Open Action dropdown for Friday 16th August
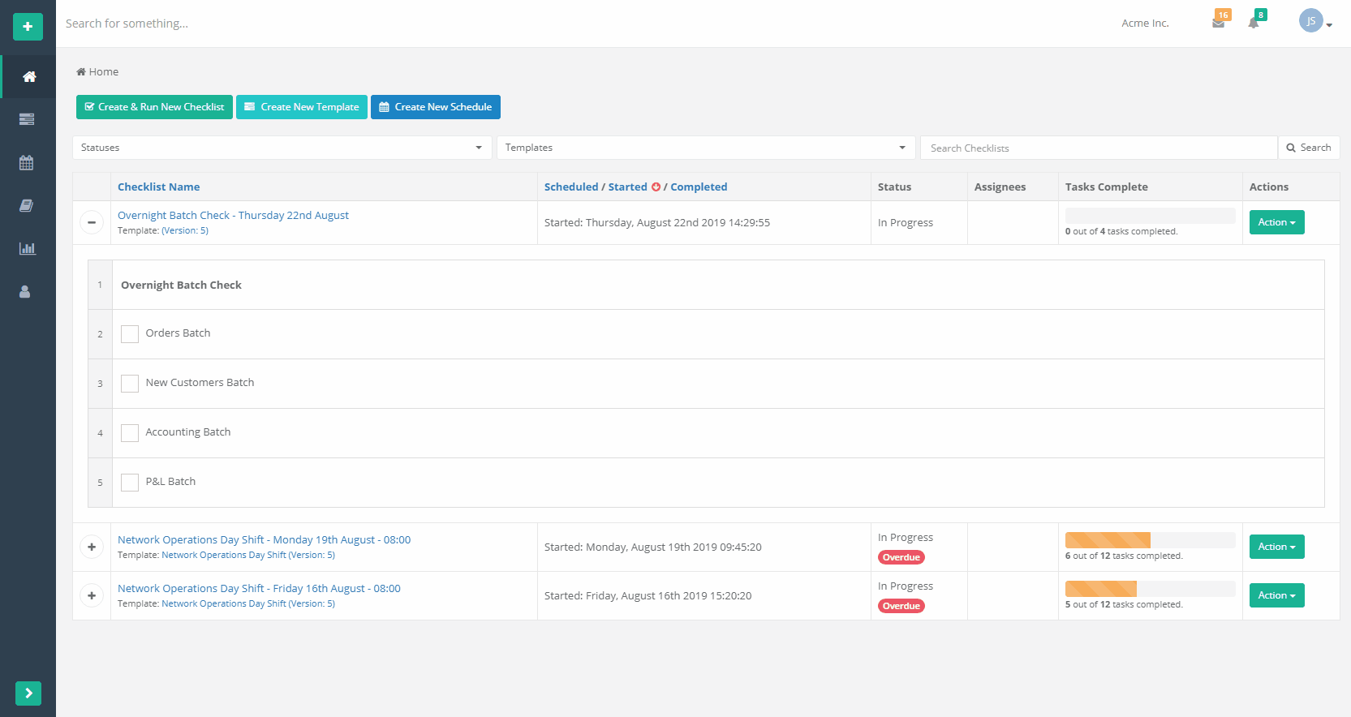Viewport: 1351px width, 717px height. tap(1276, 595)
